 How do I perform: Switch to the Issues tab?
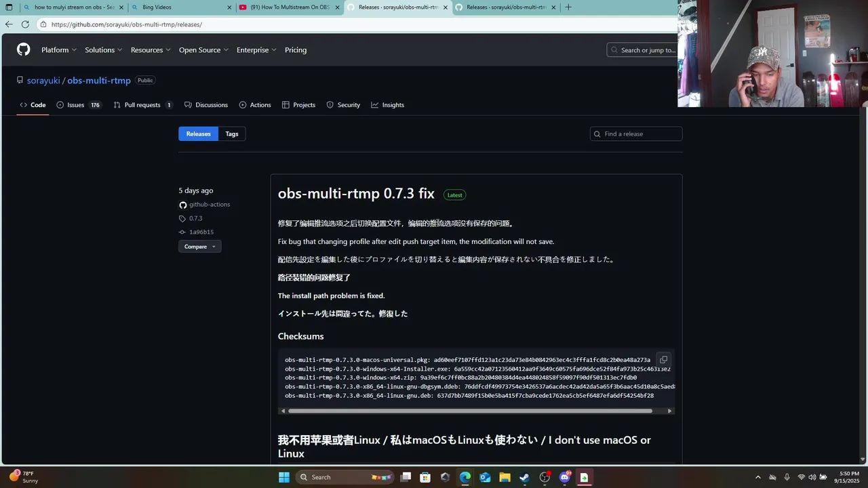79,105
